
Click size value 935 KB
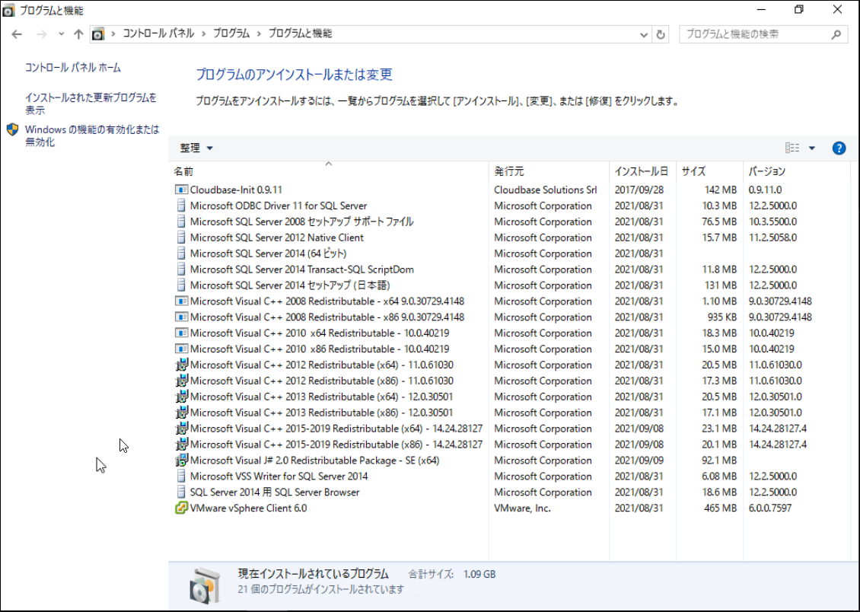click(x=721, y=317)
